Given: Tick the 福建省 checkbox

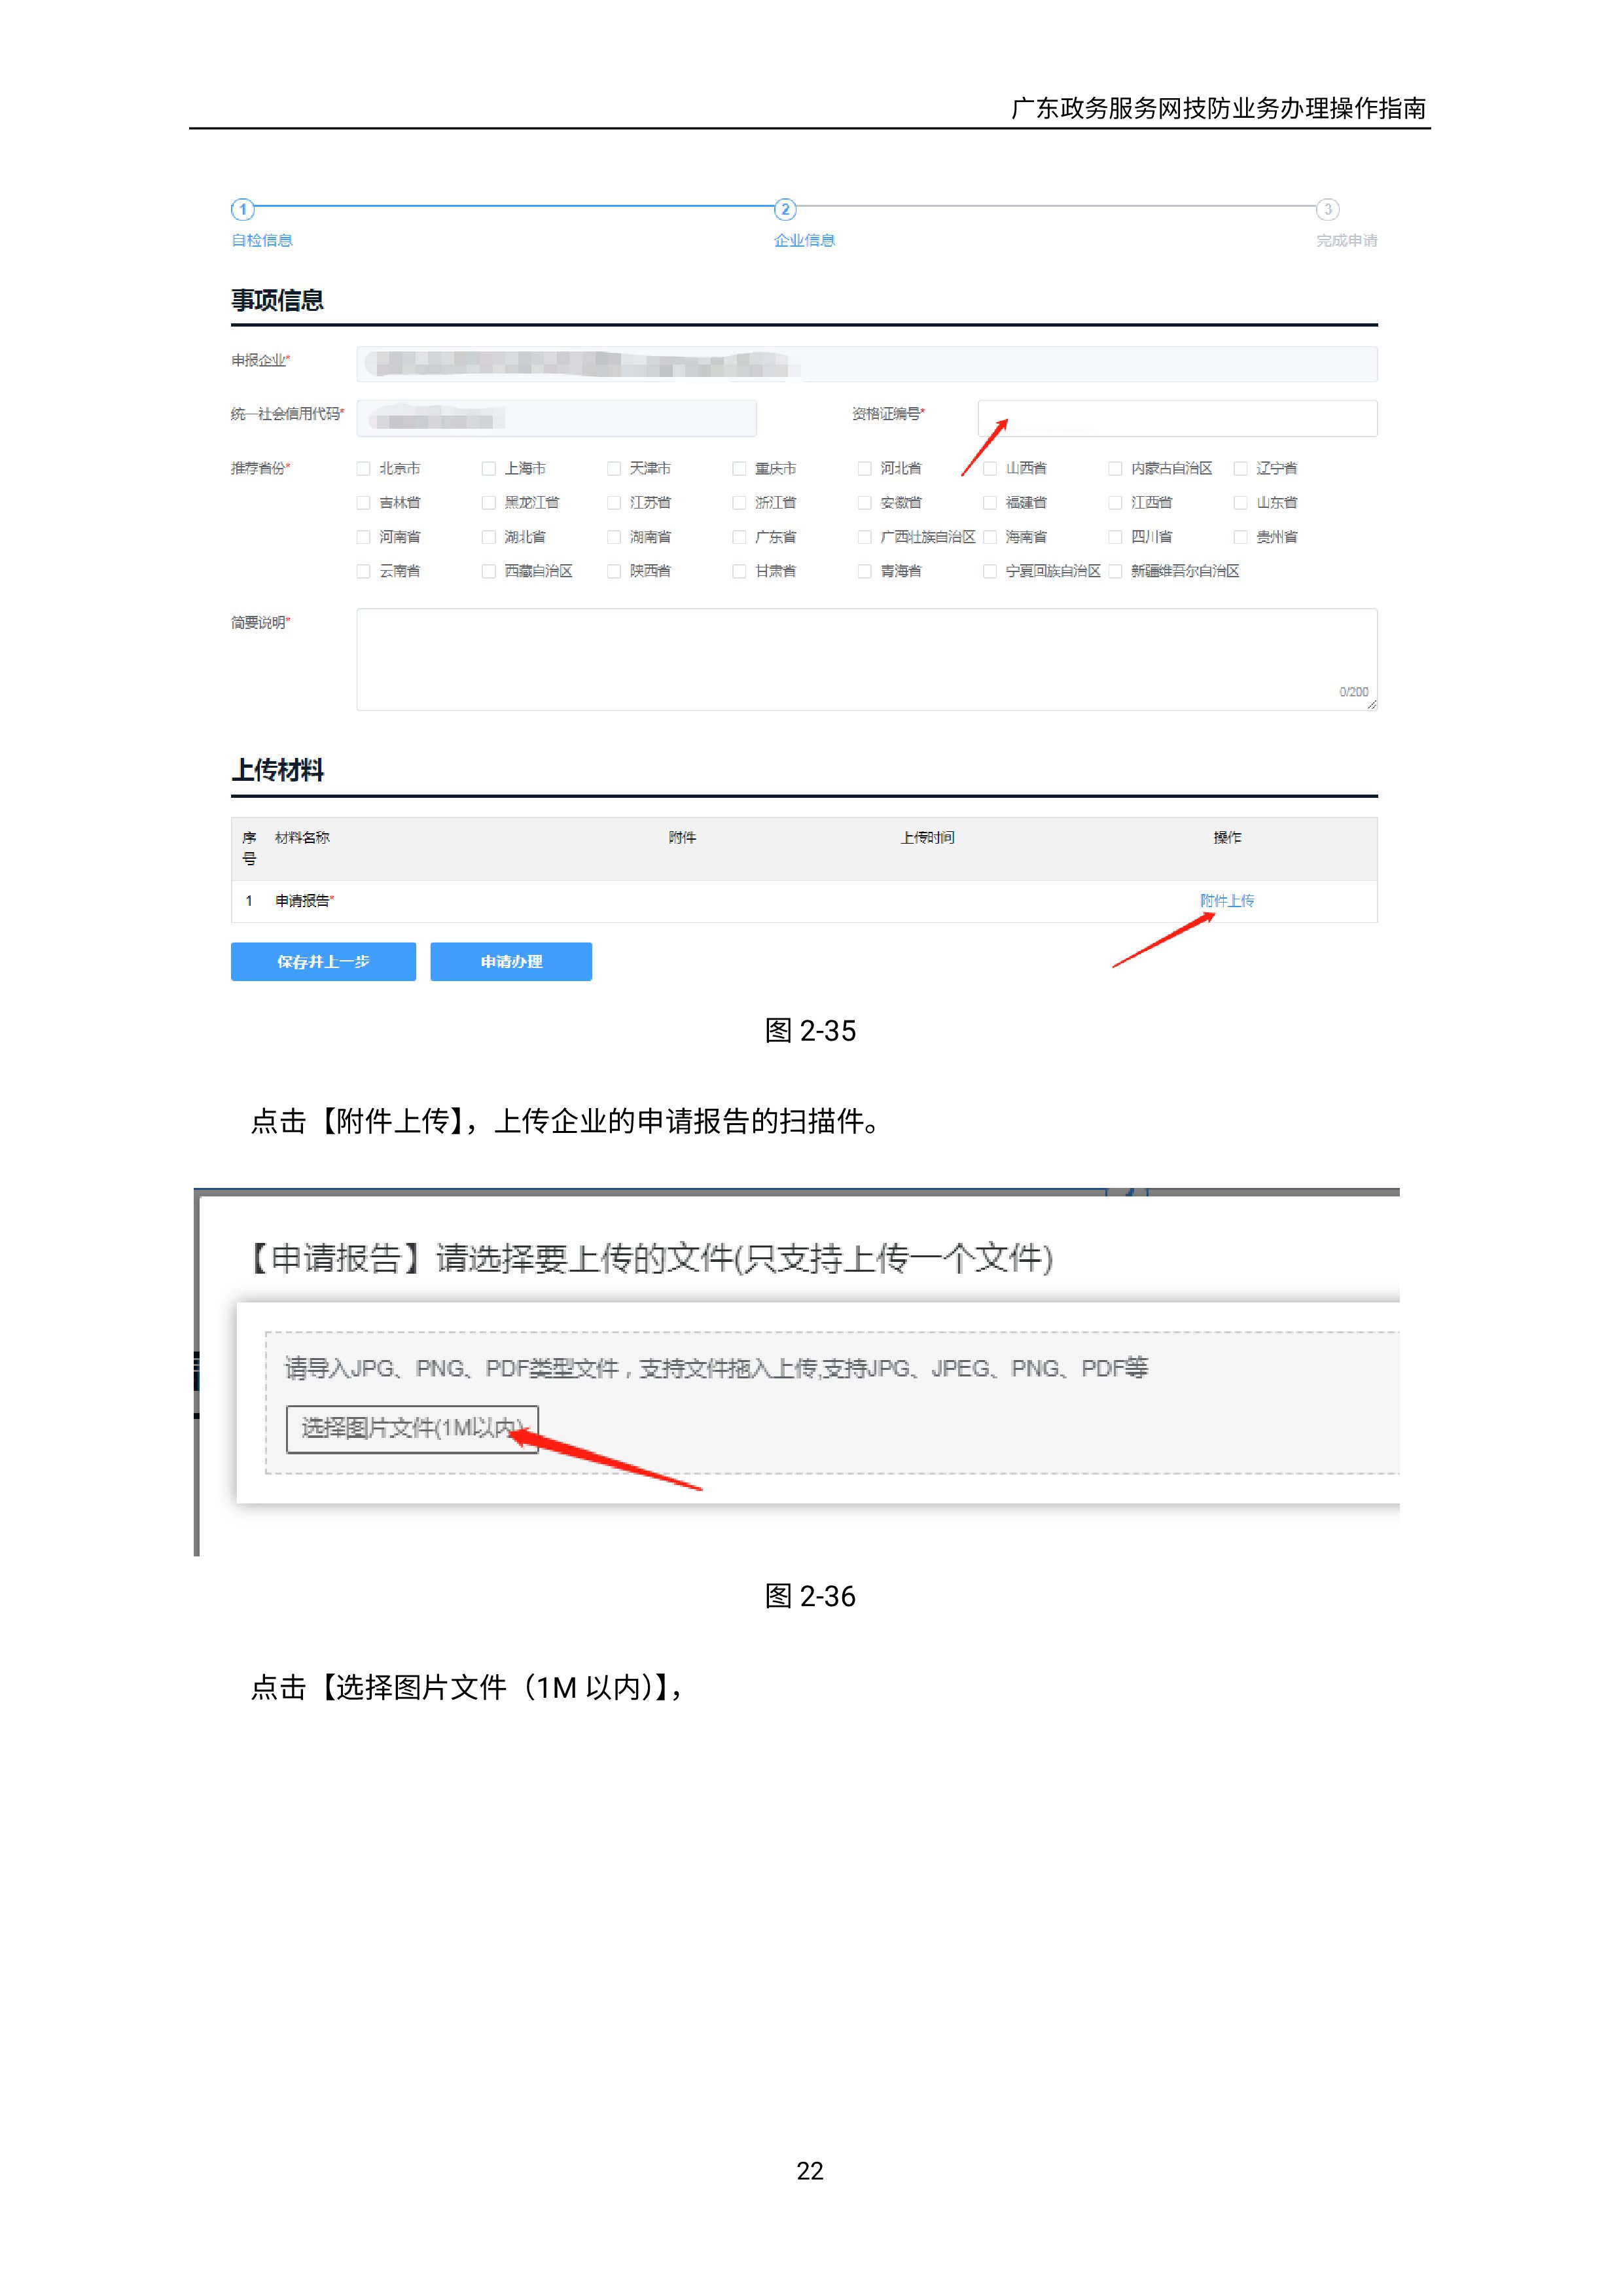Looking at the screenshot, I should pyautogui.click(x=990, y=502).
